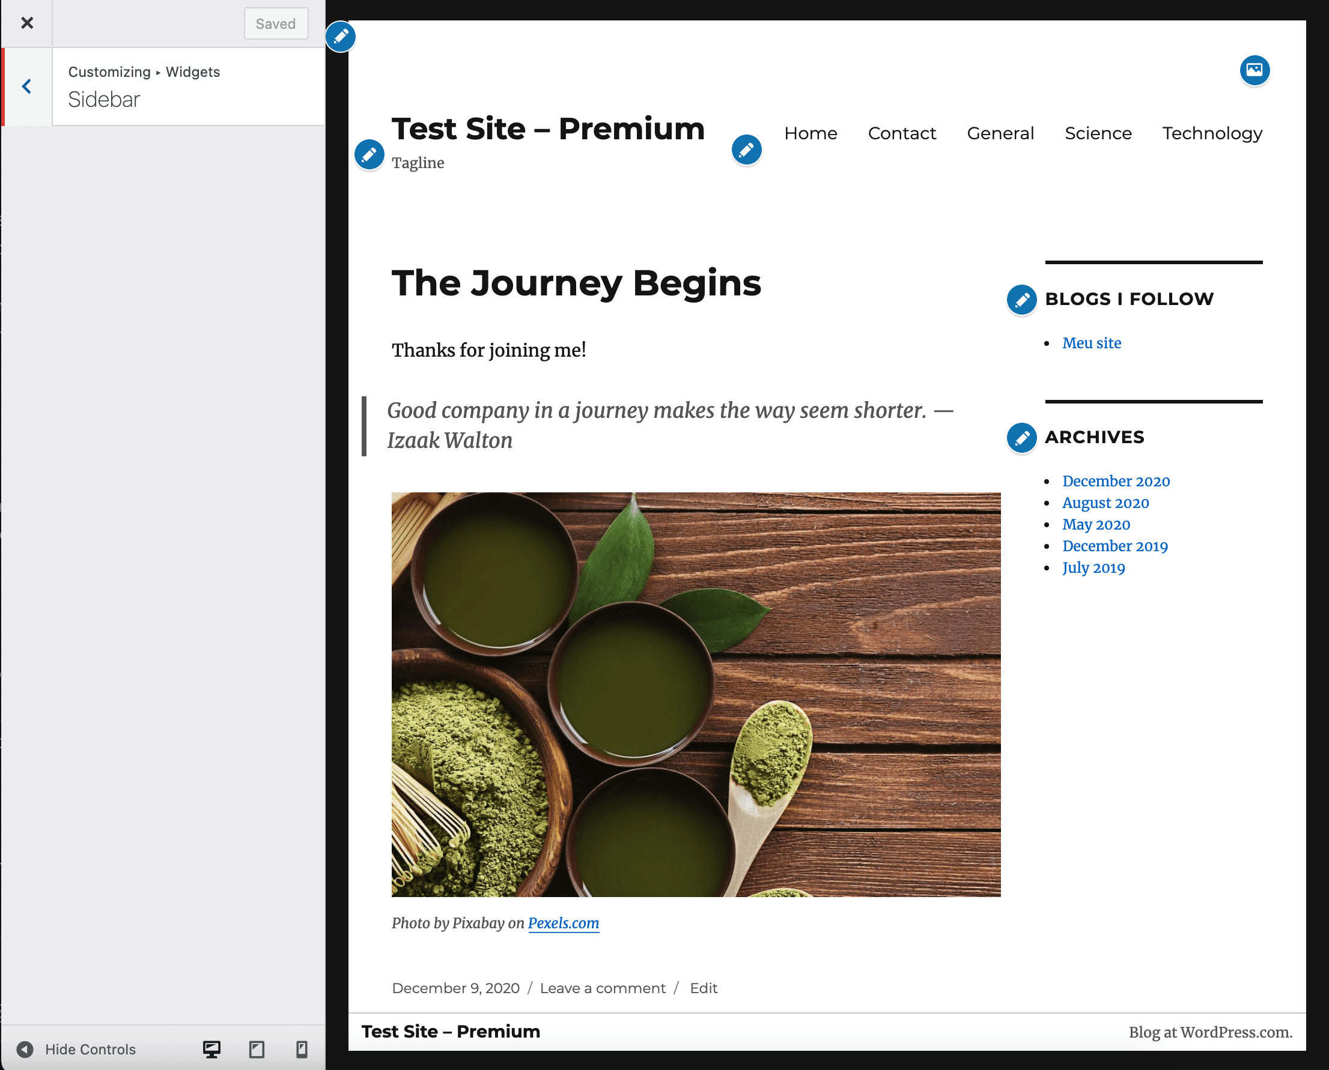Click the Test Site – Premium header title
The image size is (1329, 1070).
point(547,129)
